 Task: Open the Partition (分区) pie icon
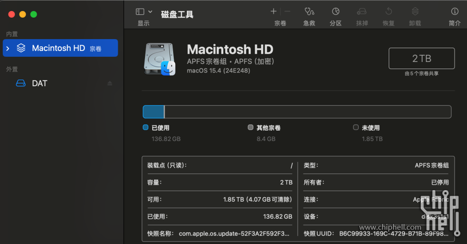336,11
